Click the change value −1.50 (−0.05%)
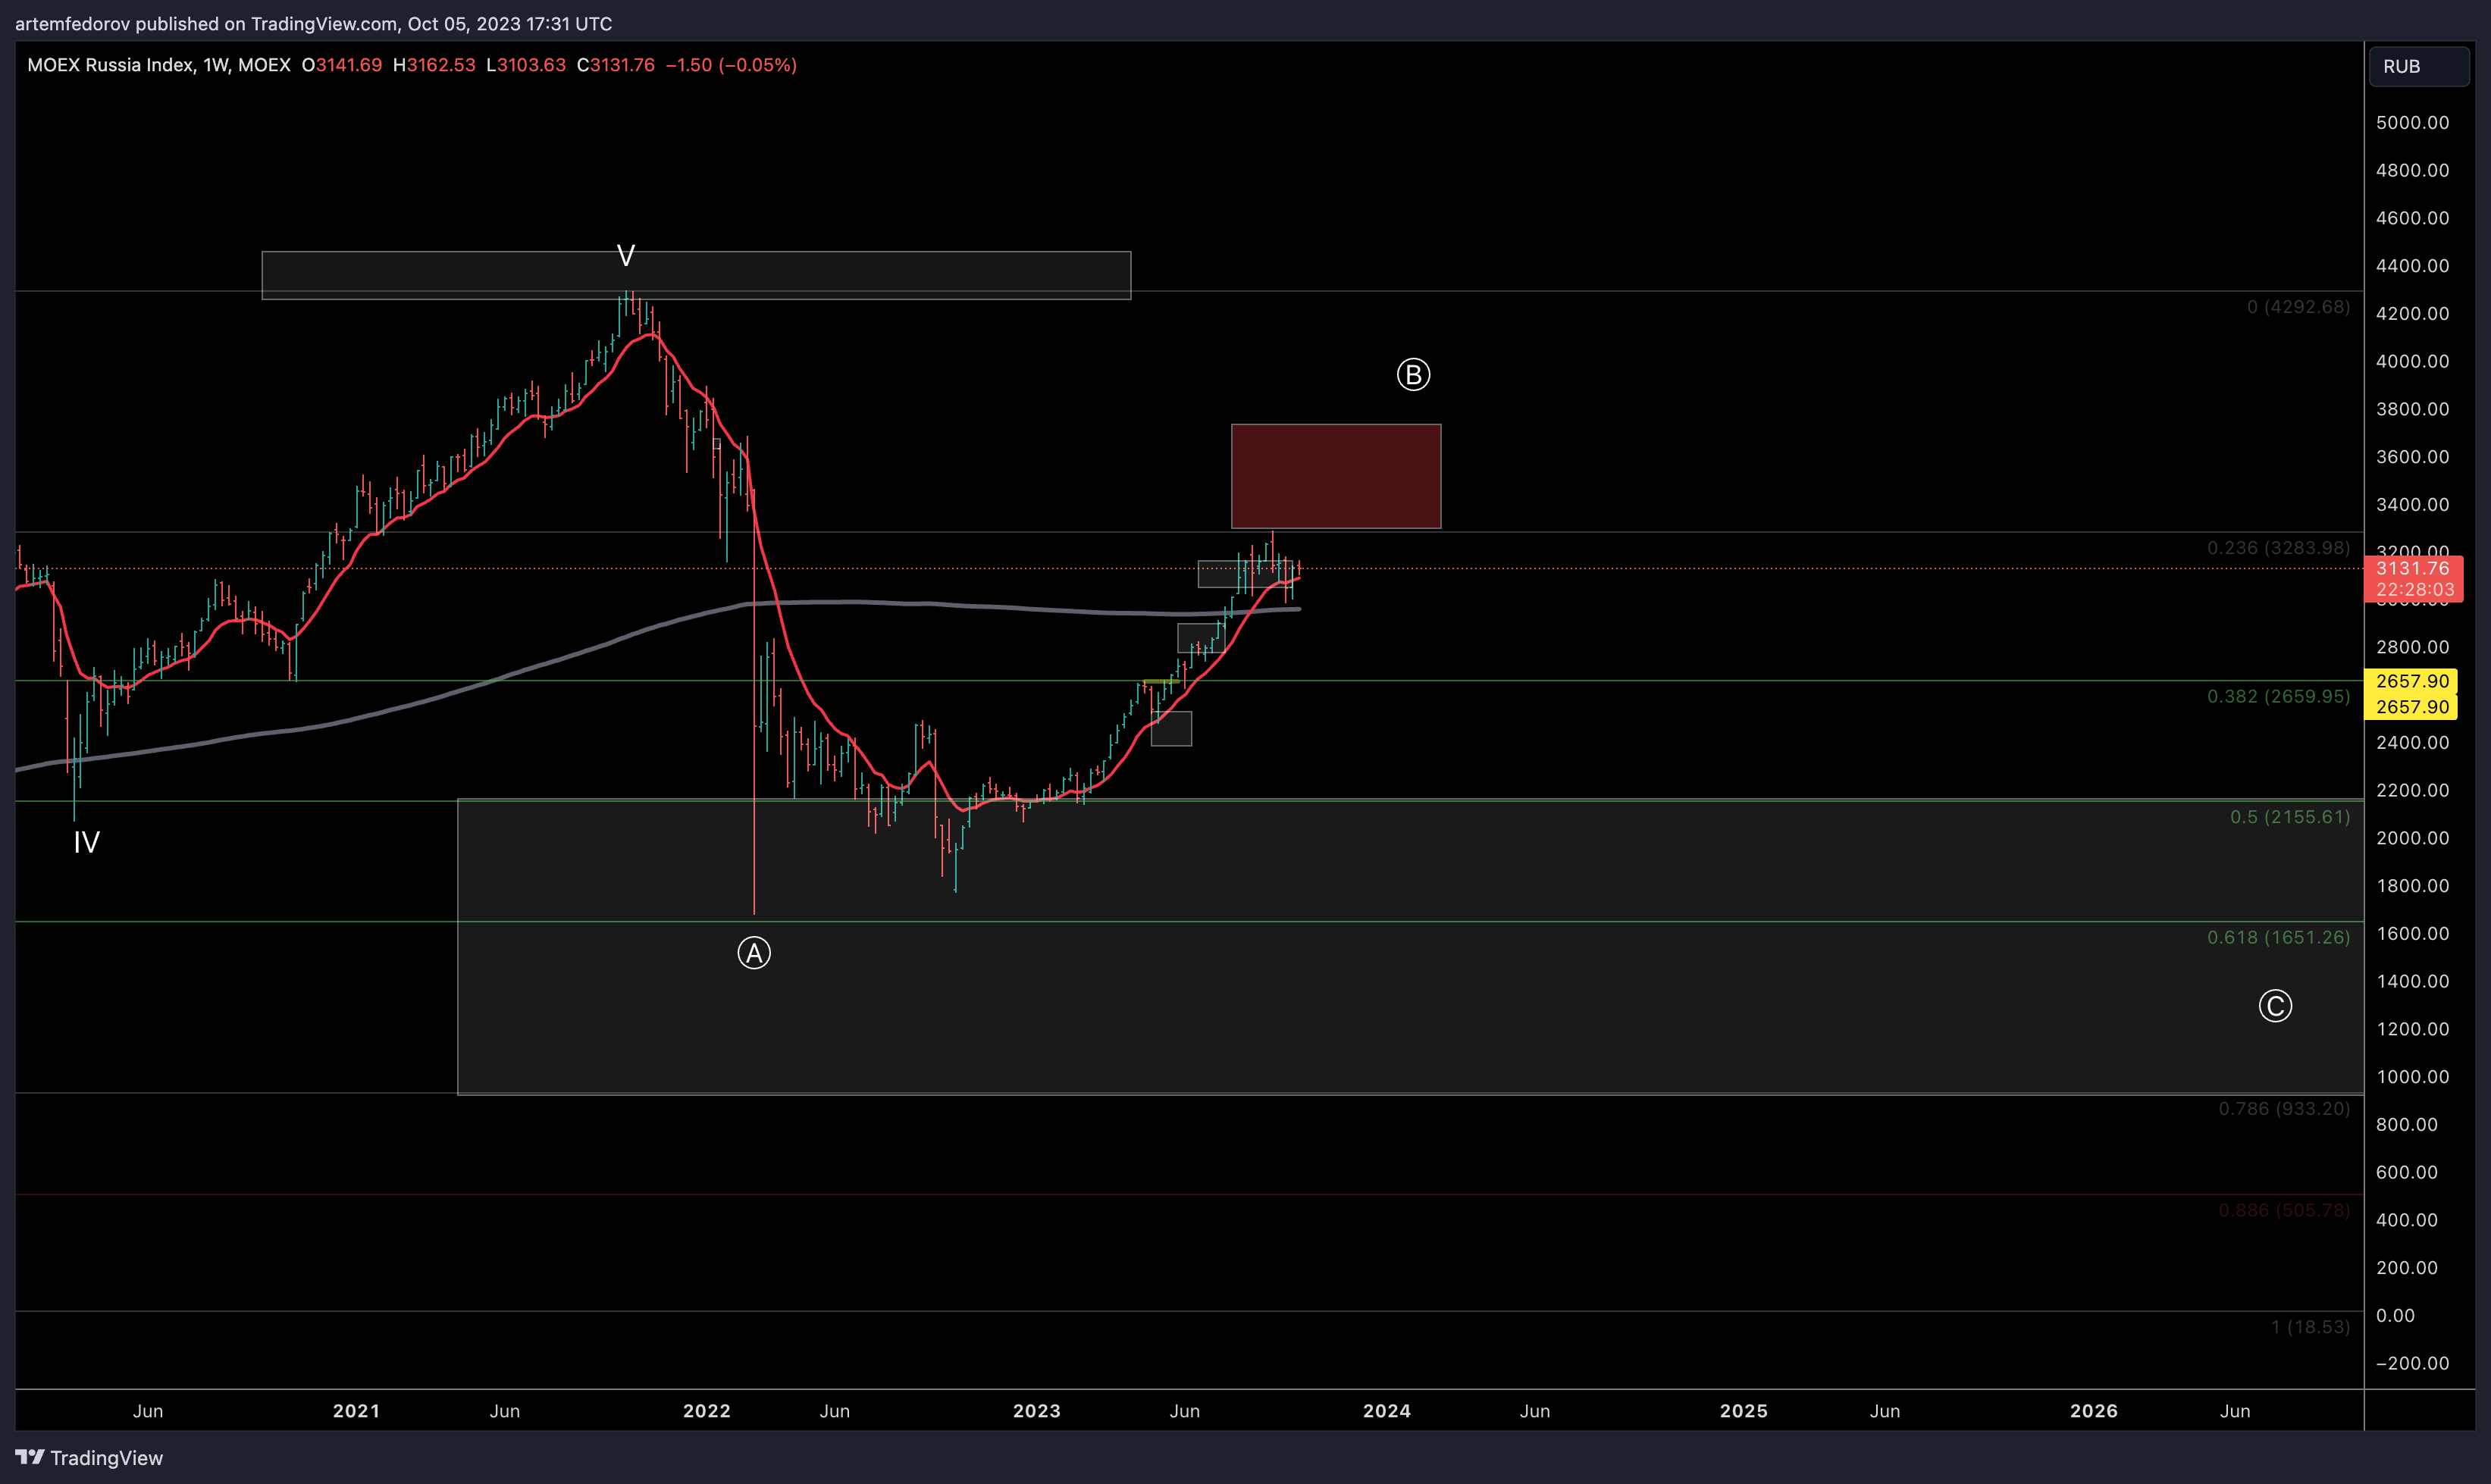The image size is (2491, 1484). tap(731, 65)
